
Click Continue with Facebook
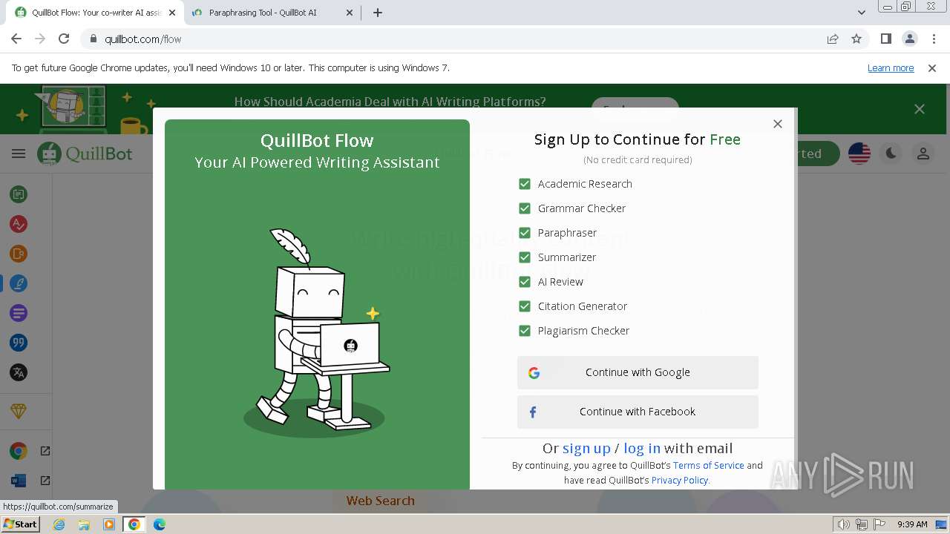pyautogui.click(x=638, y=412)
